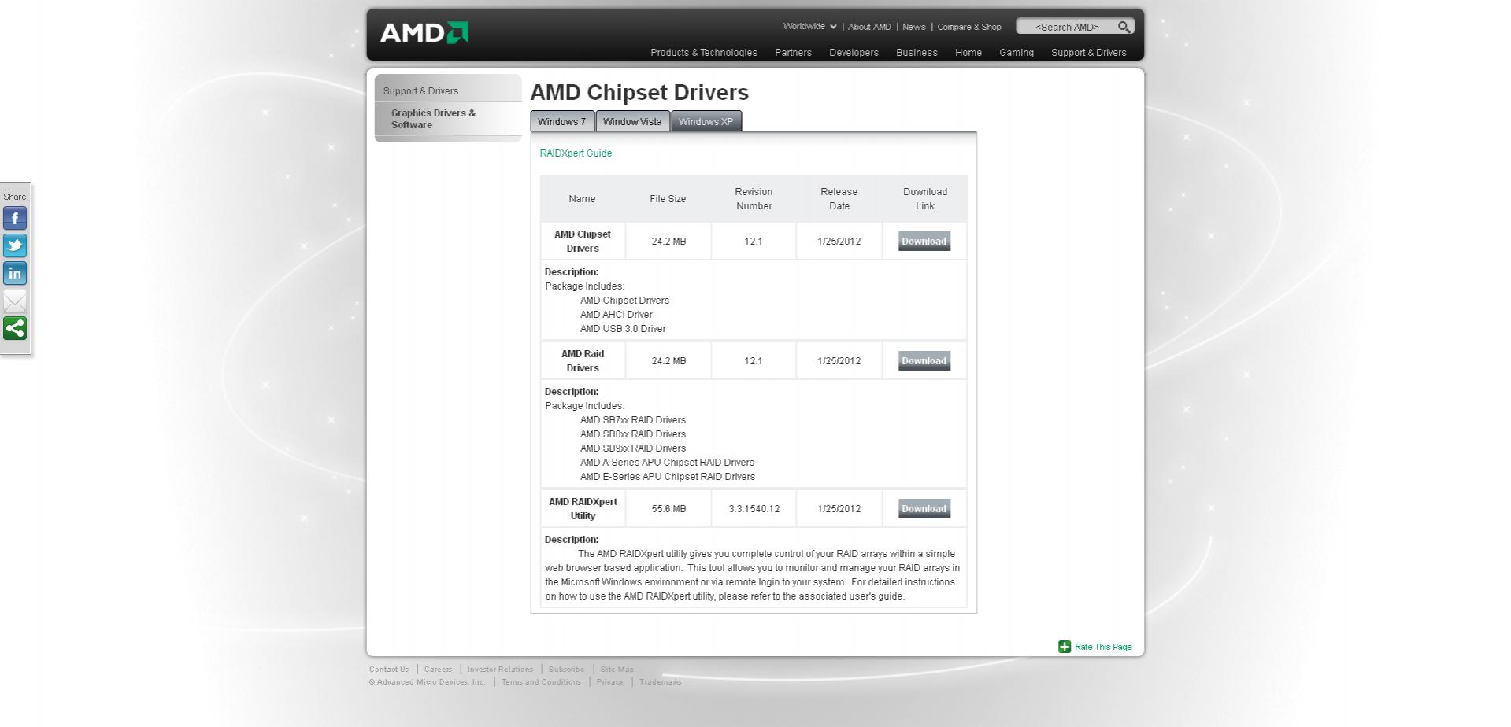Click the AMD Chipset Drivers page heading
This screenshot has height=727, width=1511.
click(x=639, y=92)
